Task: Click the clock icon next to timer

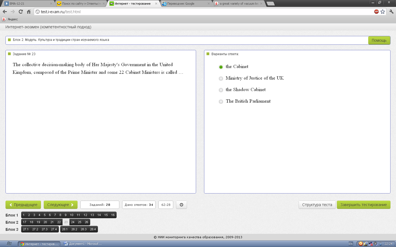Action: pos(182,205)
